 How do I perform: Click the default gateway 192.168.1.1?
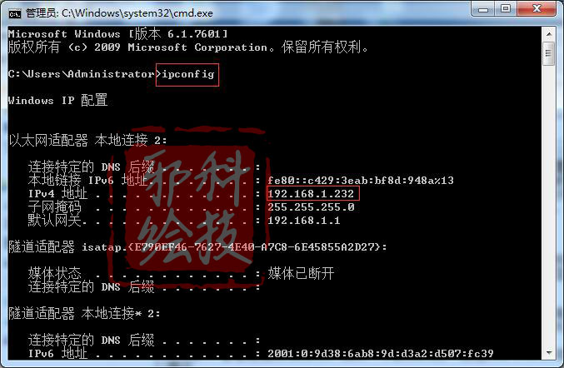(304, 221)
